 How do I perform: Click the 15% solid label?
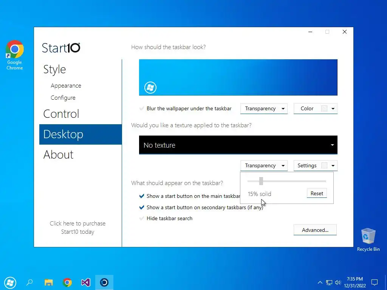click(259, 194)
